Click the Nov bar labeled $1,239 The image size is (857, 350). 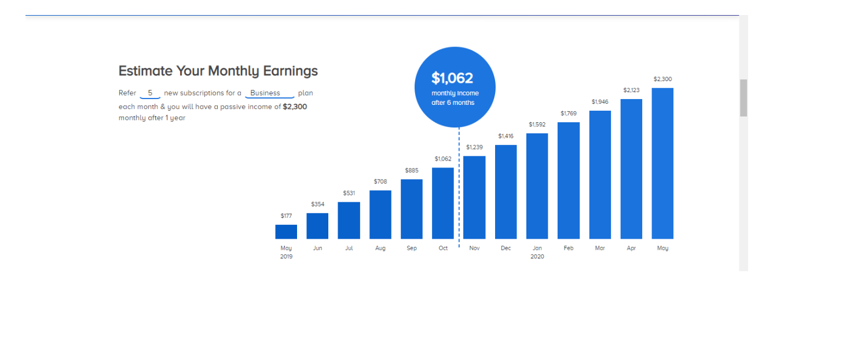coord(474,197)
